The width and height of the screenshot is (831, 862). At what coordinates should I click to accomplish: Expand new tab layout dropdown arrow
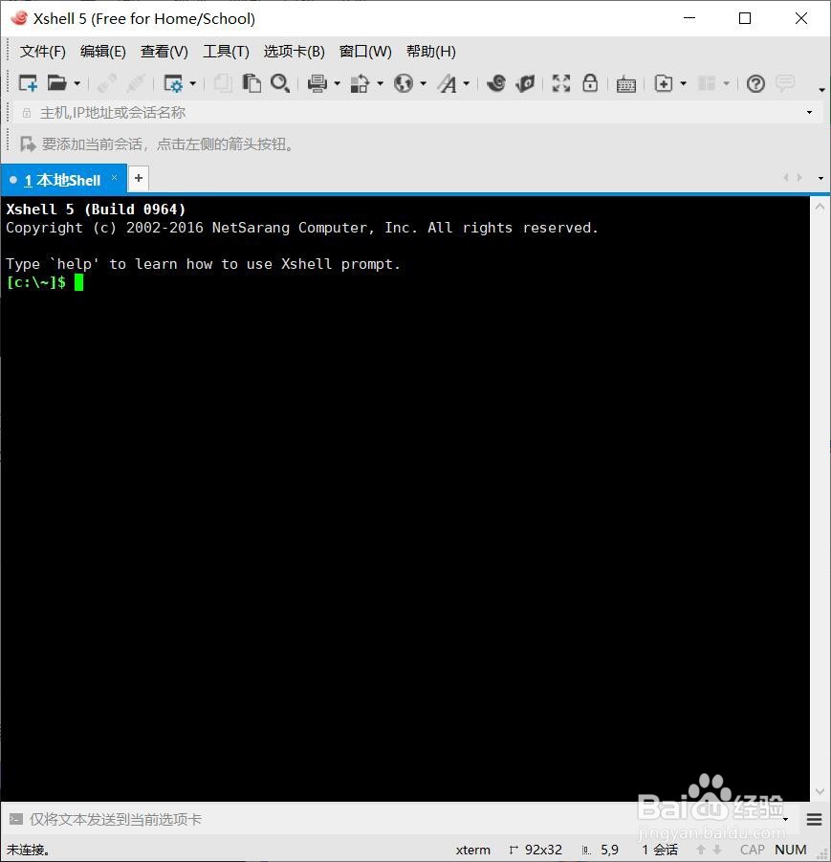point(683,83)
